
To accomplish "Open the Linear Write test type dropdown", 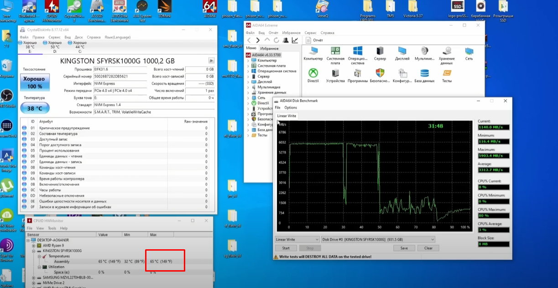I will pyautogui.click(x=297, y=239).
